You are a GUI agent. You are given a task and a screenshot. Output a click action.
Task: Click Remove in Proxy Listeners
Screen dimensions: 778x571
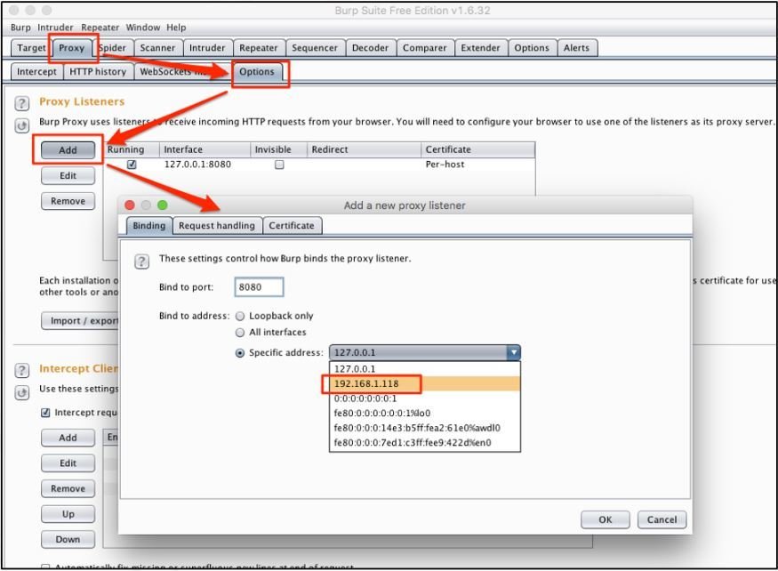[68, 201]
